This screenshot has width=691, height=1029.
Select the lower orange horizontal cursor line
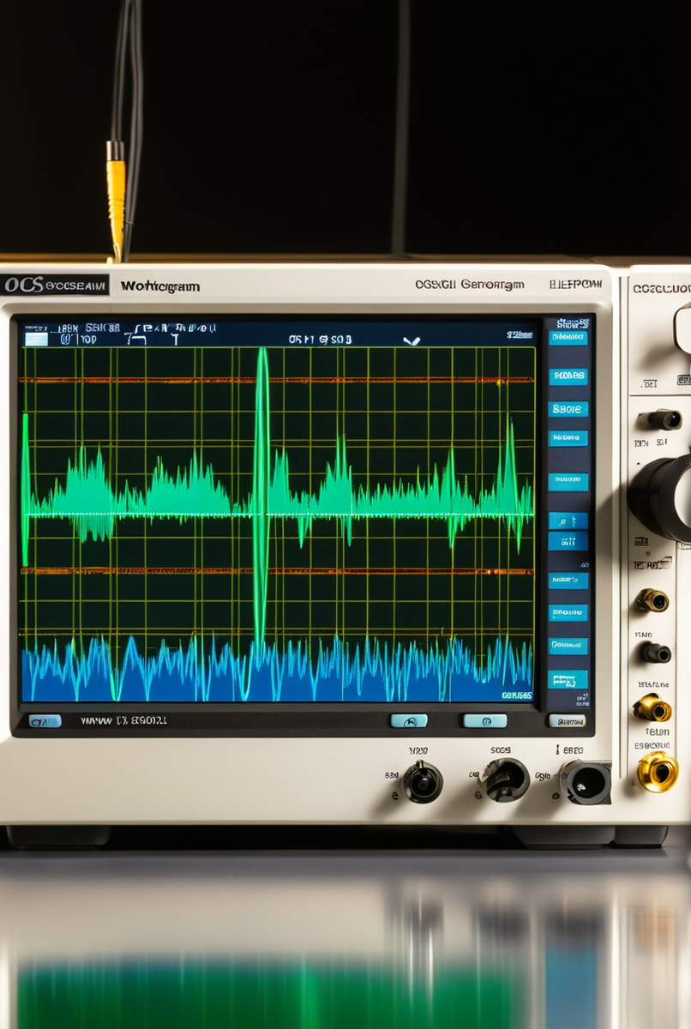pyautogui.click(x=274, y=571)
